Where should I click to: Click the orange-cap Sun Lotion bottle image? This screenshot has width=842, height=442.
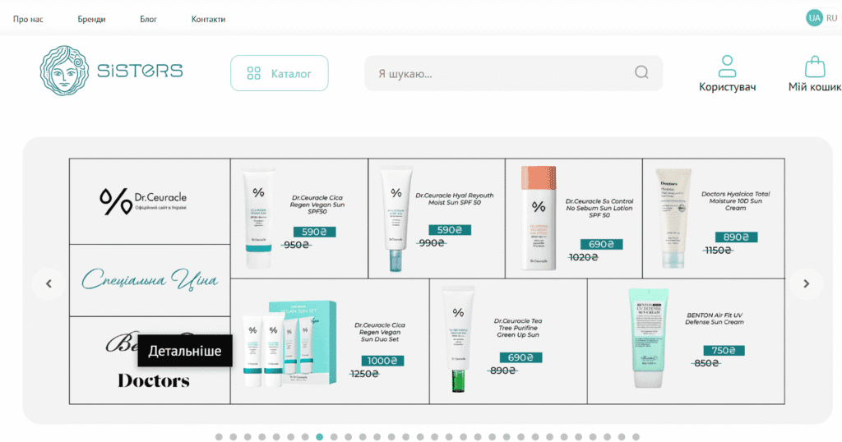pos(539,218)
